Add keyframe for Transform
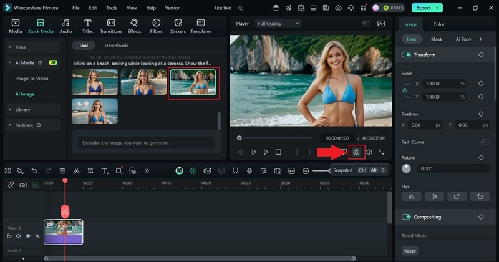 [481, 55]
